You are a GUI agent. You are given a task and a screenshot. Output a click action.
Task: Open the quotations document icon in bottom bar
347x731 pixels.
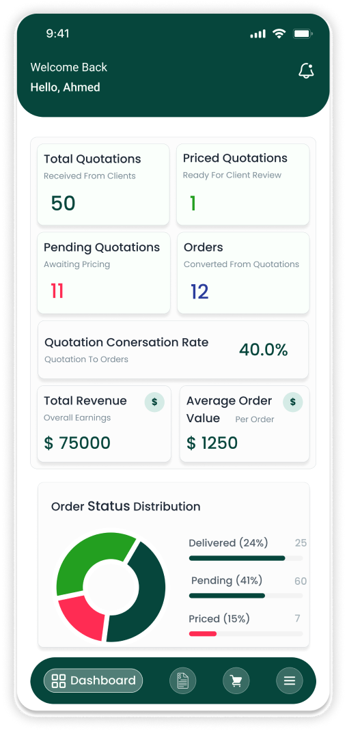pos(183,681)
